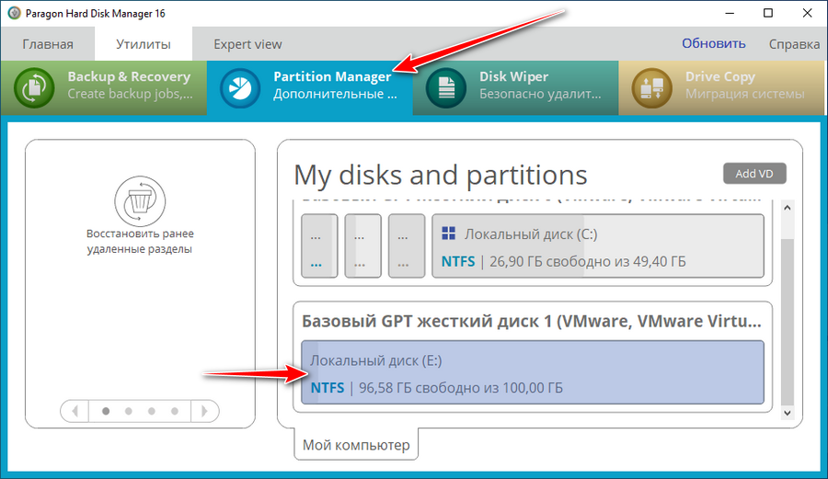Select the Drive Copy tile text
The image size is (828, 479).
coord(744,85)
